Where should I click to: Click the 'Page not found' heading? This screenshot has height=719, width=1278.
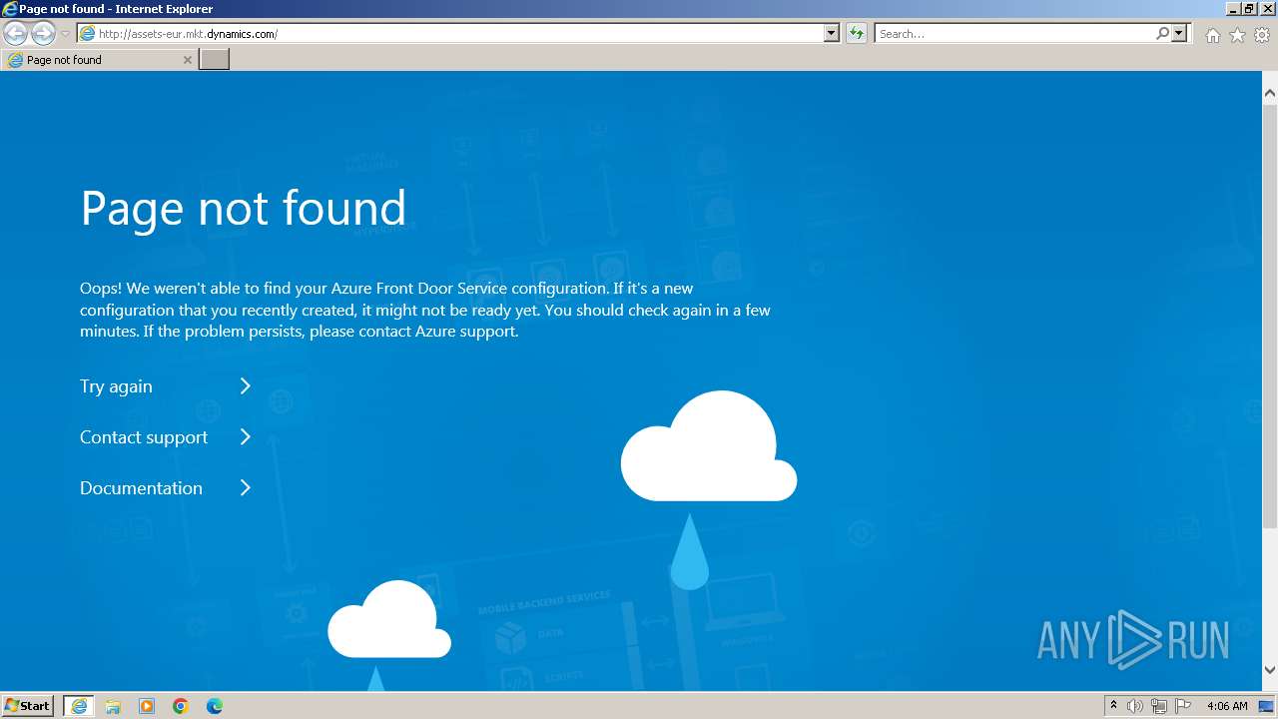coord(244,209)
